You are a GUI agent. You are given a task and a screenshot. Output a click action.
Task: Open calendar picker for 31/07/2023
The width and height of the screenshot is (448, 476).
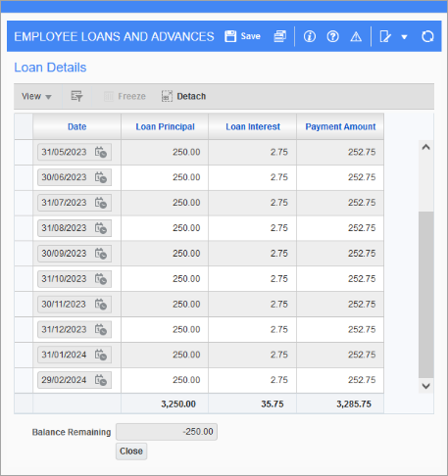coord(101,203)
